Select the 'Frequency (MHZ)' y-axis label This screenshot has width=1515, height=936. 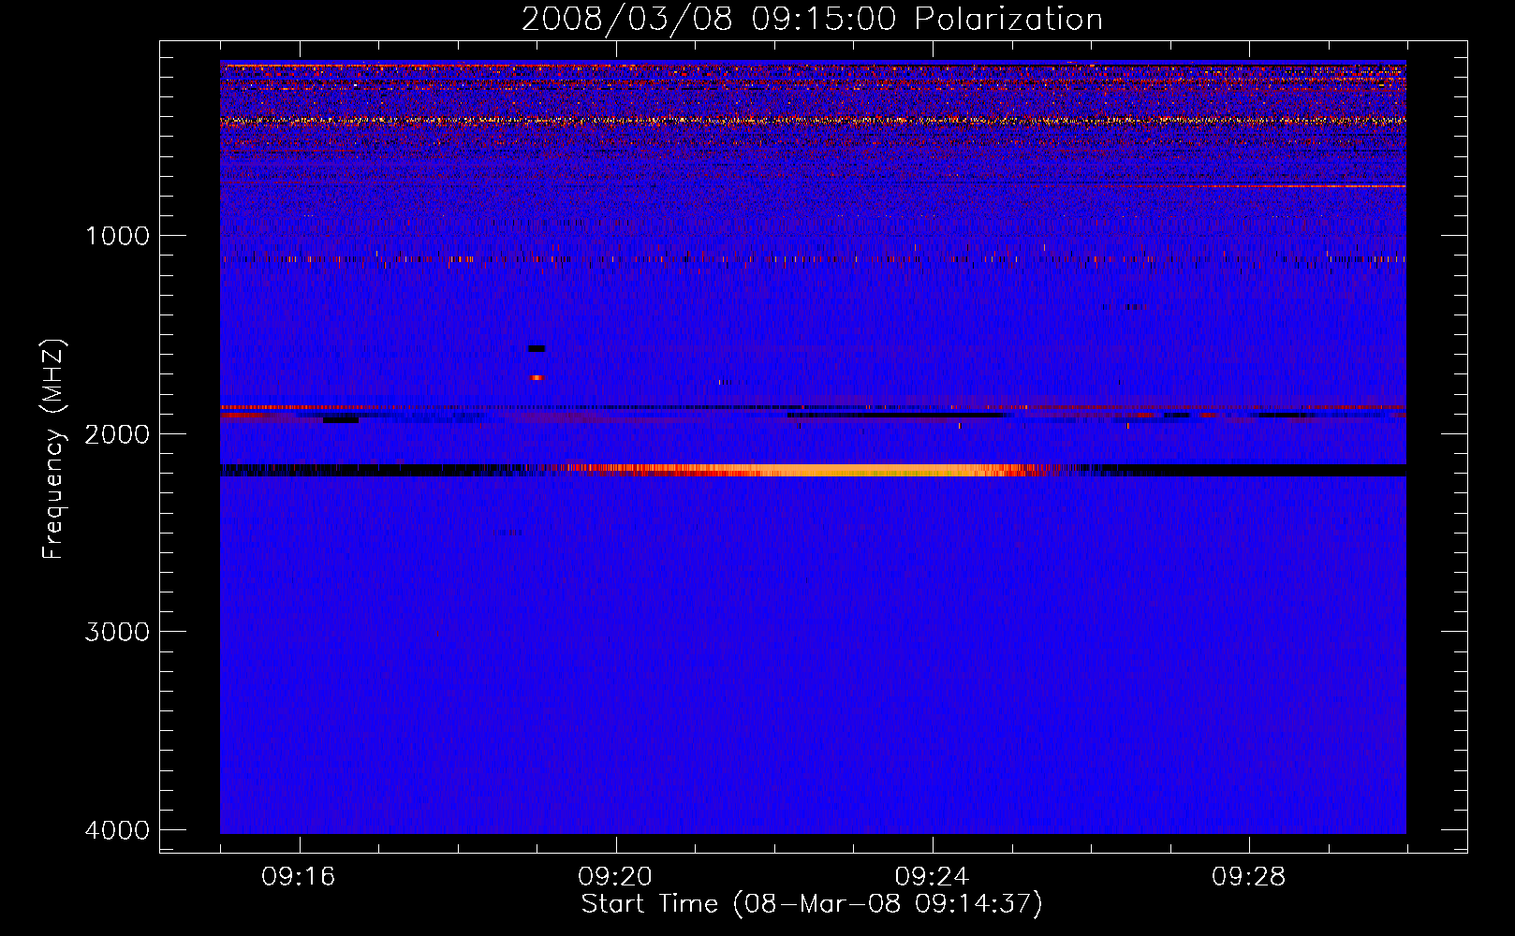53,449
